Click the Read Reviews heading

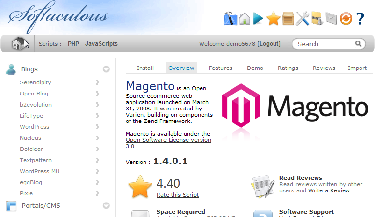[x=301, y=178]
